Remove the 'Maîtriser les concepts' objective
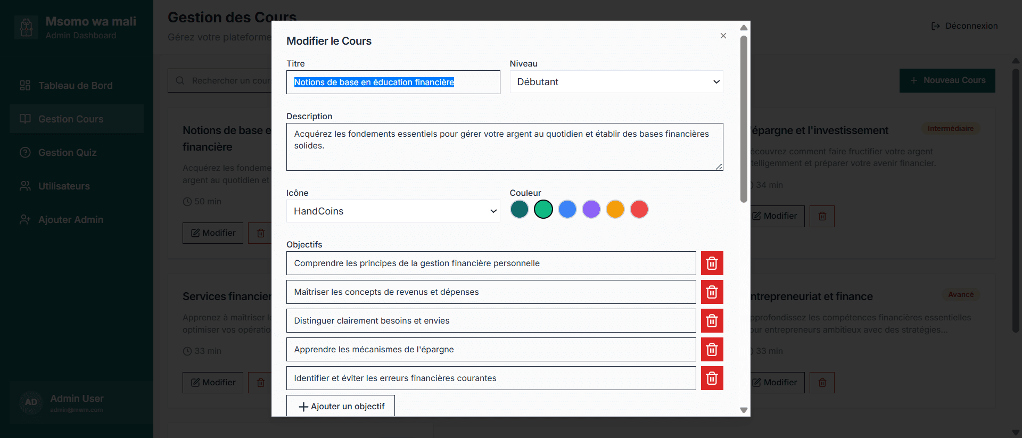1022x438 pixels. coord(712,292)
